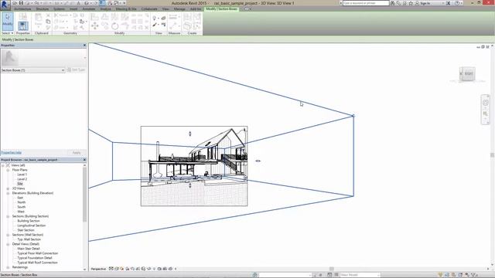Click the Rotate tool in Modify panel
Screen dimensions: 495x278
point(115,26)
